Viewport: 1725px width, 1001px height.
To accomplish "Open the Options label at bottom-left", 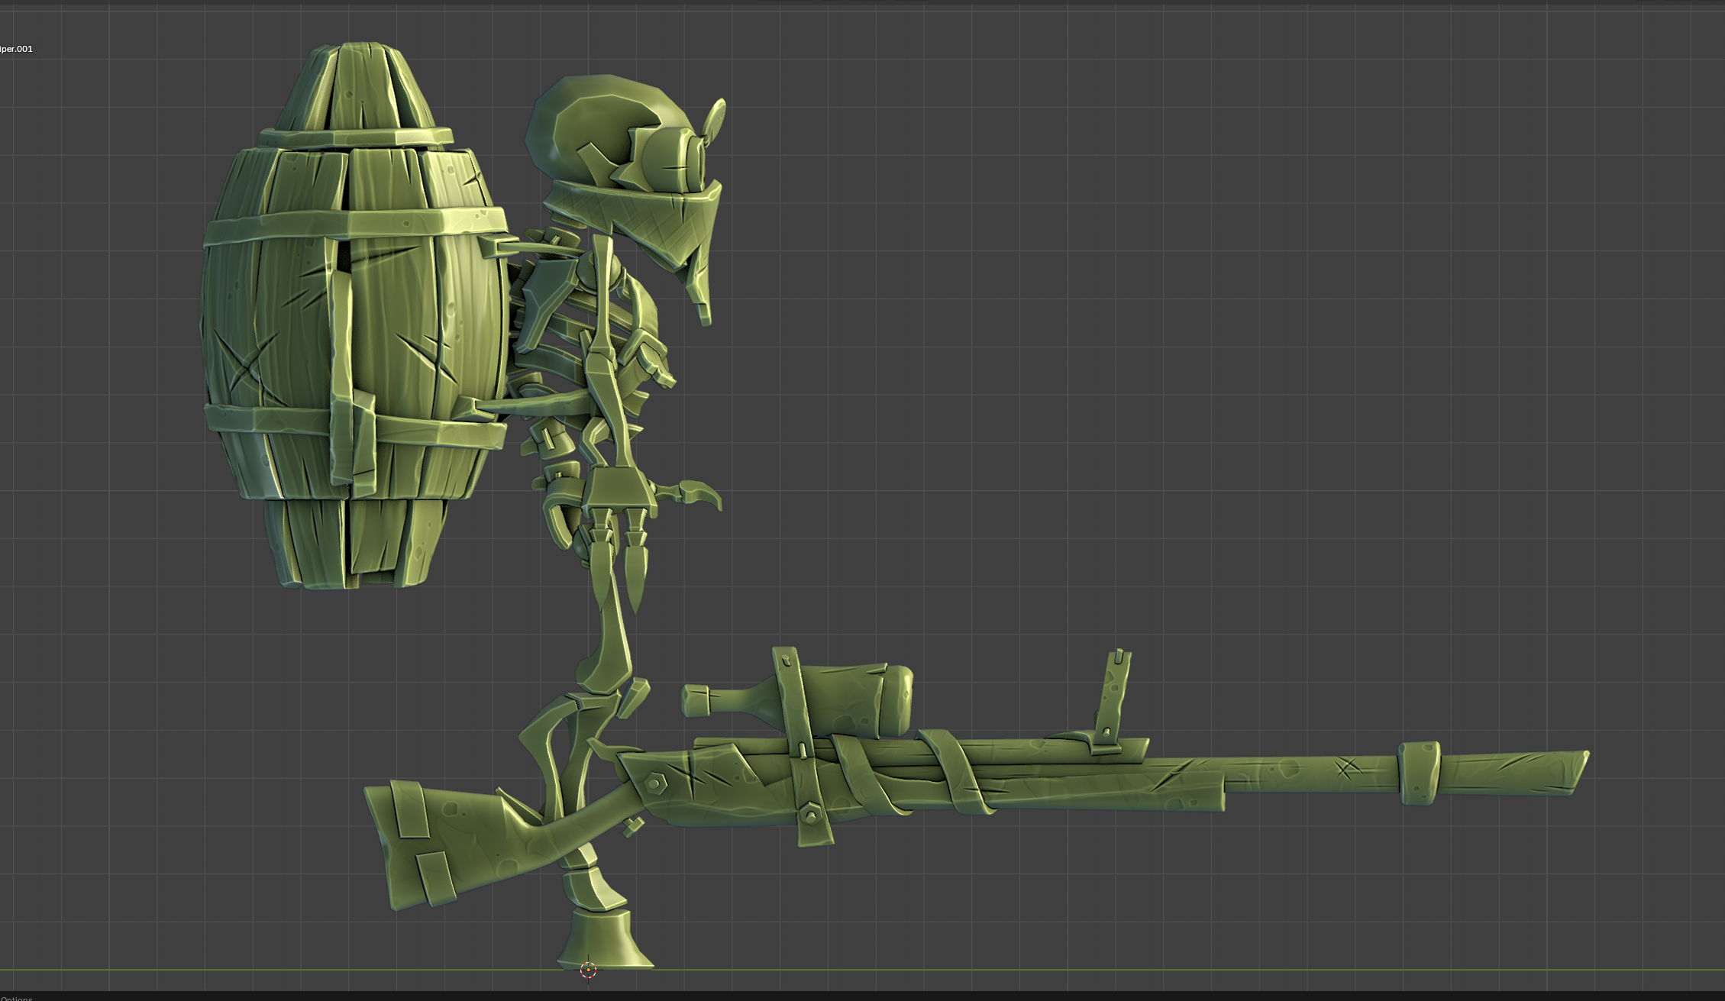I will [17, 997].
